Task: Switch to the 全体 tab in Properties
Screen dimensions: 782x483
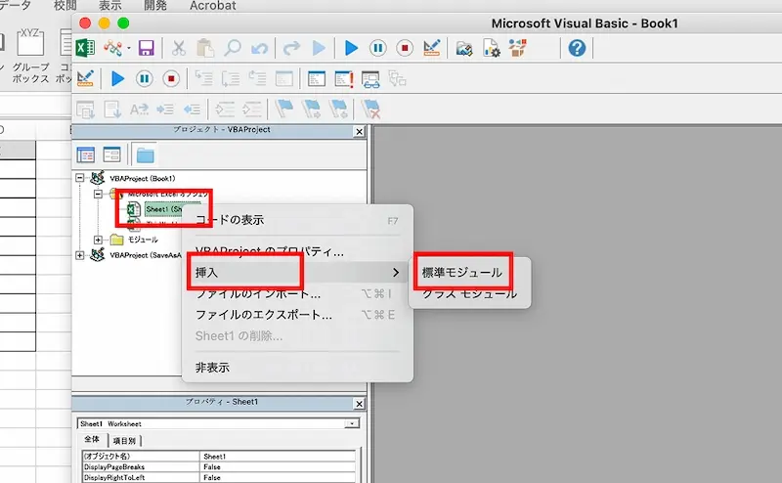Action: click(x=92, y=440)
